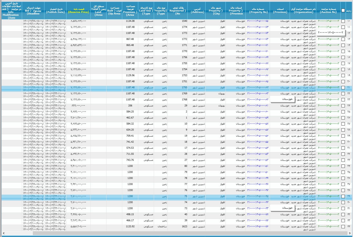Click premises area cell '741.42'
The height and width of the screenshot is (237, 353).
point(130,142)
